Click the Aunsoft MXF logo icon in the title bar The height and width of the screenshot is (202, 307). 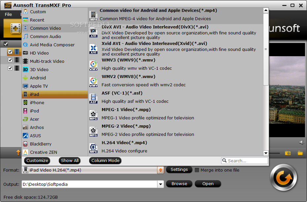pos(8,5)
